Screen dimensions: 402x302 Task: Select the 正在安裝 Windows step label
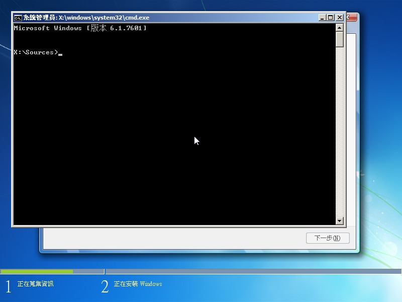[138, 284]
